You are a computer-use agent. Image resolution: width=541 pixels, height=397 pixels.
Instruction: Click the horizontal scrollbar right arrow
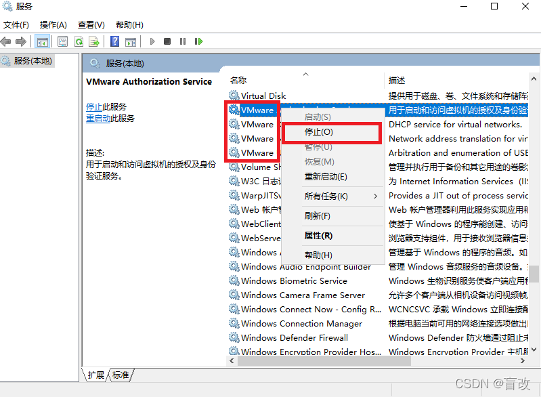tap(523, 360)
